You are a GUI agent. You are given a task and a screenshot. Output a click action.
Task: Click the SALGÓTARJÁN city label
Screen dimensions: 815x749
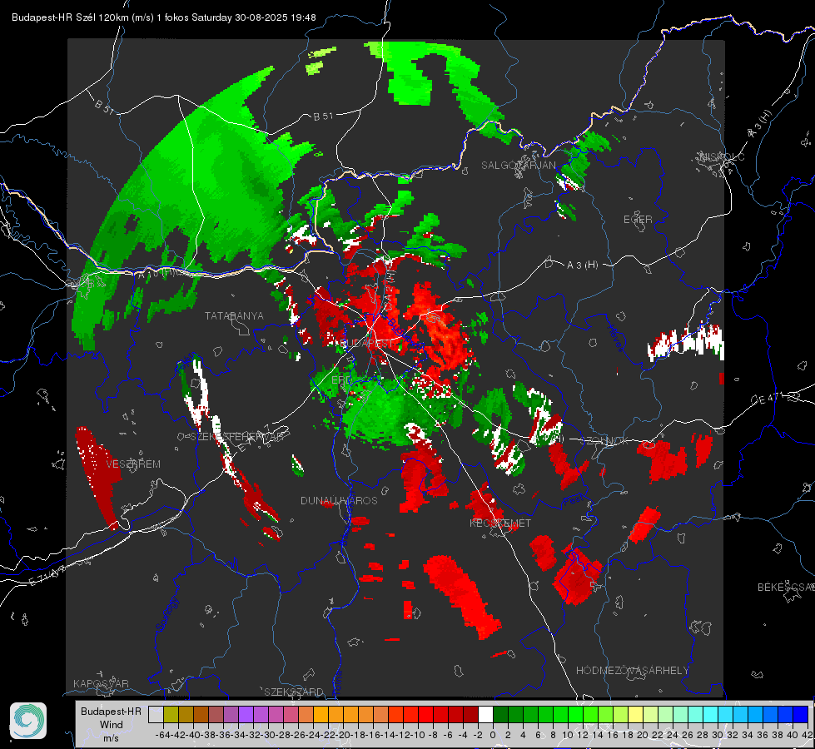pyautogui.click(x=518, y=166)
